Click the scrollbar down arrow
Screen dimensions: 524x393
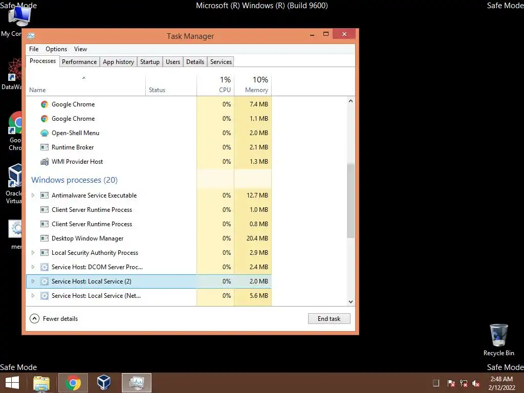tap(351, 302)
